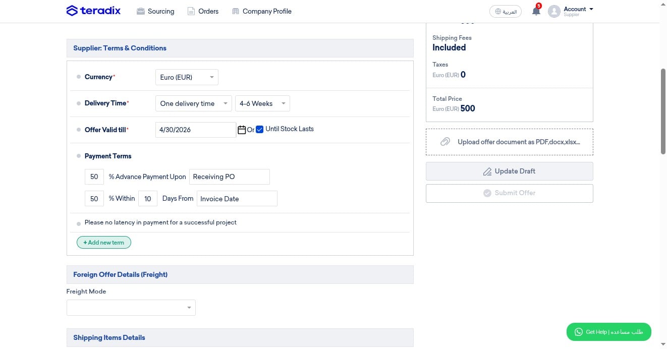Click the Sourcing box icon

141,11
